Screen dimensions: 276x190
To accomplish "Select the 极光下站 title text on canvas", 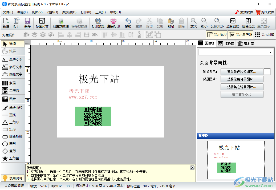I will 99,79.
